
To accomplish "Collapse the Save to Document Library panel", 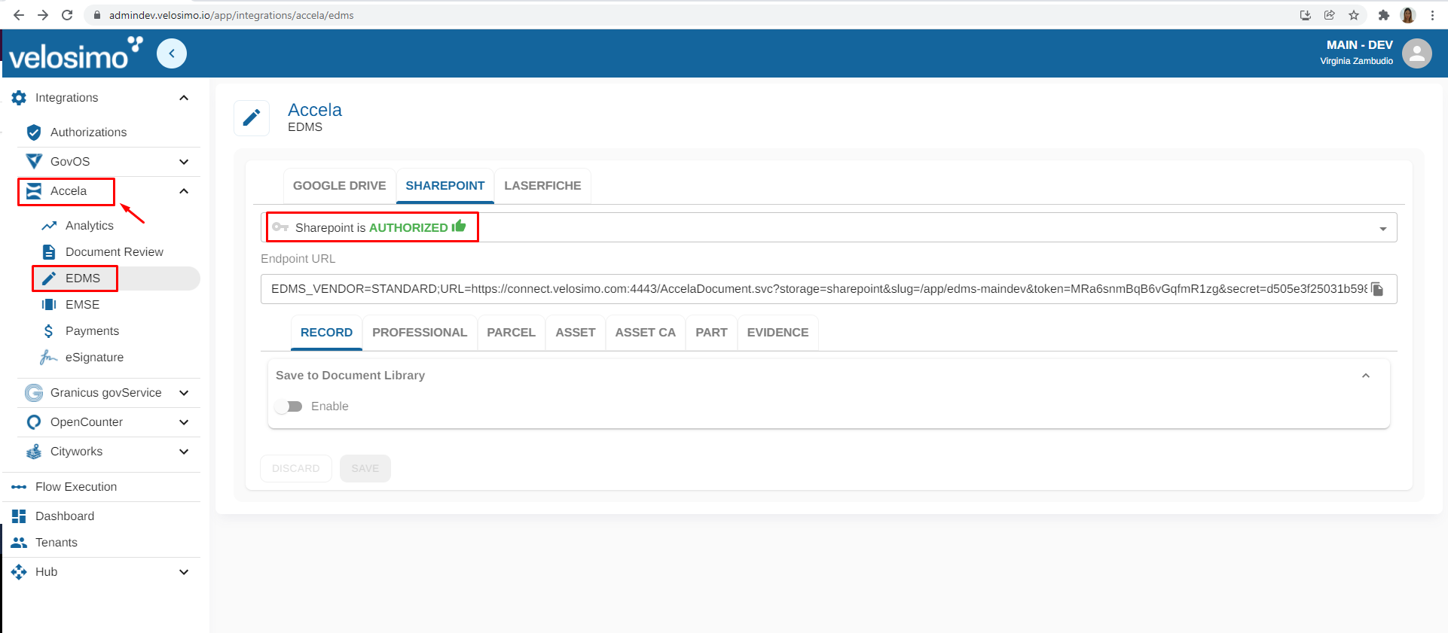I will pos(1366,376).
